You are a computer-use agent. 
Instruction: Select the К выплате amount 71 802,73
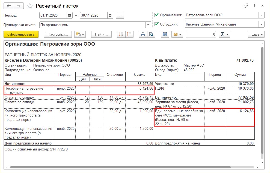pyautogui.click(x=245, y=60)
